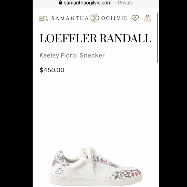This screenshot has height=187, width=187.
Task: Click the page vertical scrollbar thumb
Action: pyautogui.click(x=157, y=38)
